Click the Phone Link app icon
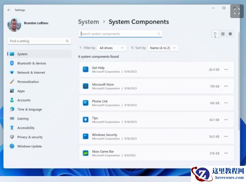This screenshot has width=246, height=182. pyautogui.click(x=85, y=103)
